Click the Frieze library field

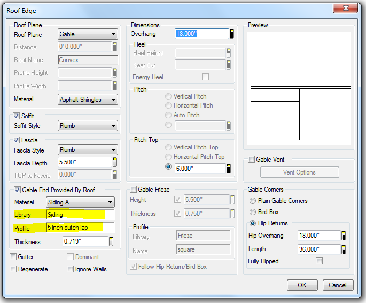pyautogui.click(x=204, y=236)
